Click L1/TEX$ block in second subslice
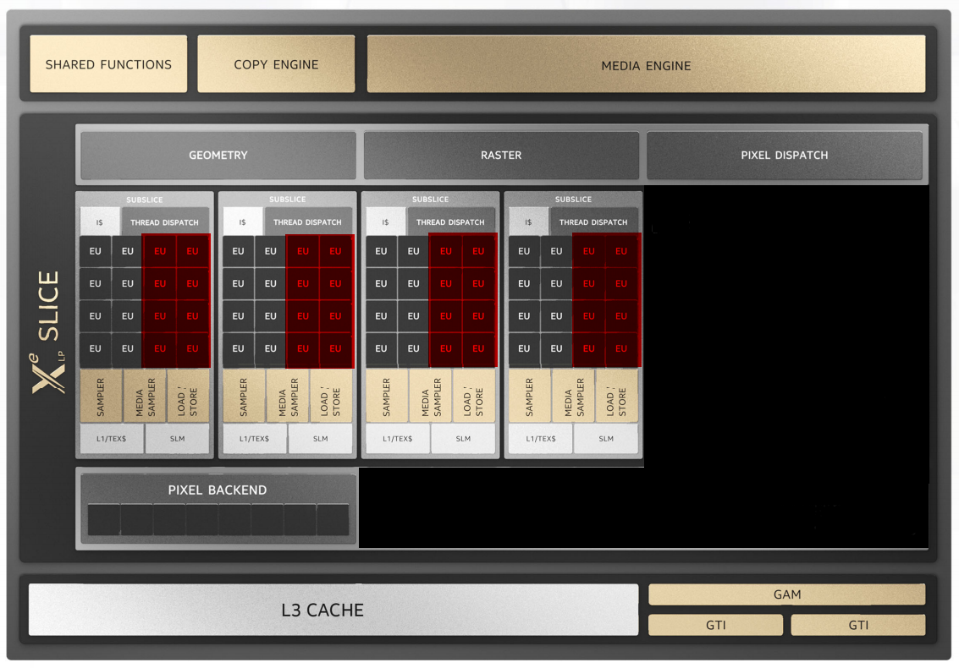This screenshot has width=959, height=668. click(x=255, y=438)
